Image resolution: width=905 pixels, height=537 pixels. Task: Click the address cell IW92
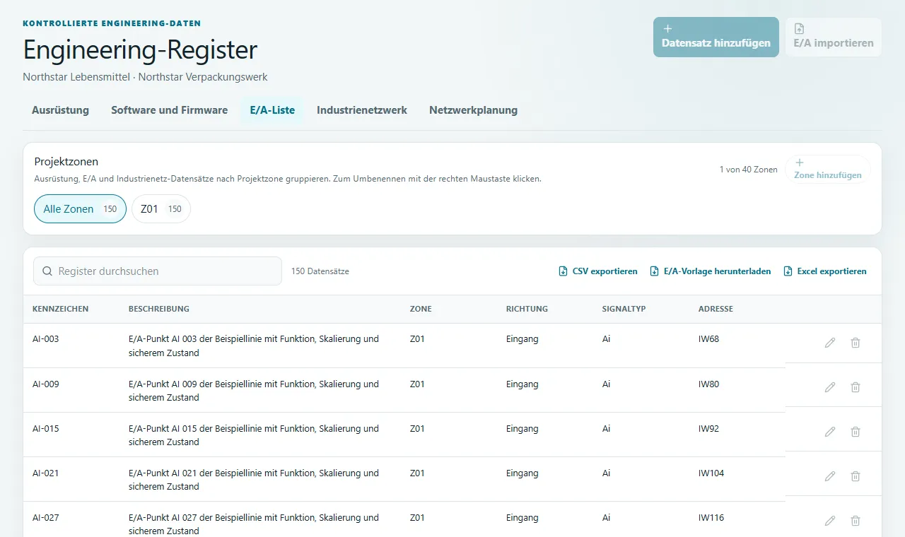click(x=708, y=429)
